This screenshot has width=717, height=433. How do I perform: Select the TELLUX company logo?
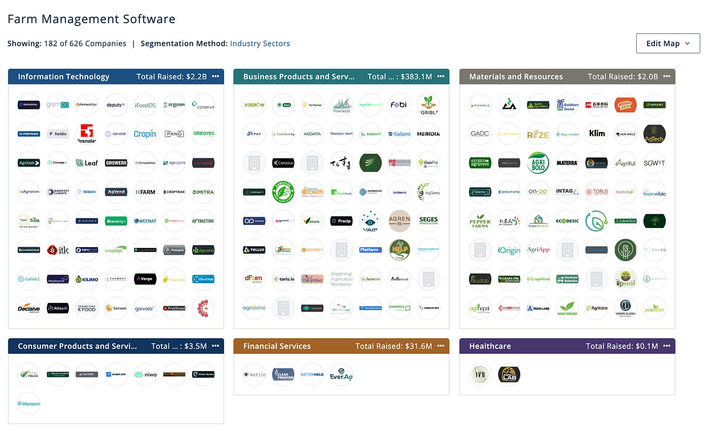coord(254,250)
